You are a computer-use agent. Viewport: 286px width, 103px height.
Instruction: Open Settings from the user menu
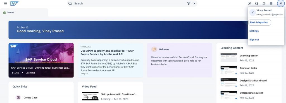(x=254, y=31)
